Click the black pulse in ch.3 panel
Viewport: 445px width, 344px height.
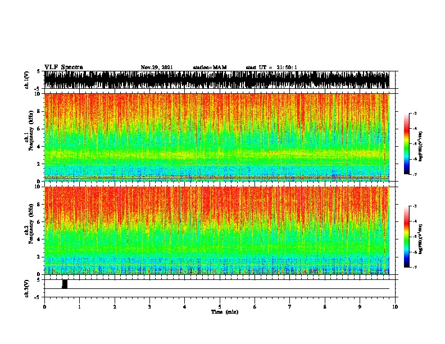tap(65, 284)
